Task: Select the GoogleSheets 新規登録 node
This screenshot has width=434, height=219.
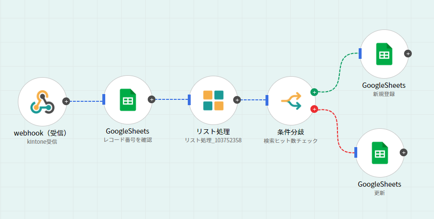Action: (384, 54)
